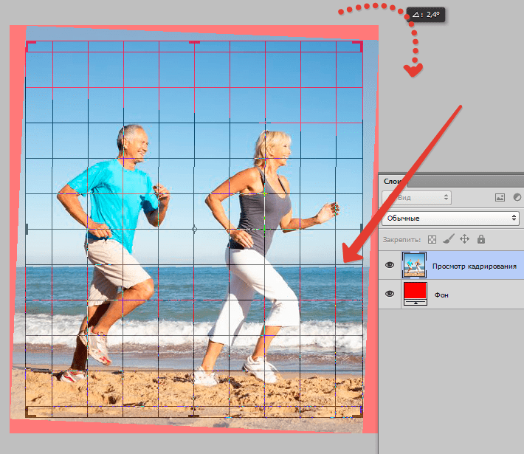
Task: Click the lock transparent pixels icon
Action: pos(432,239)
